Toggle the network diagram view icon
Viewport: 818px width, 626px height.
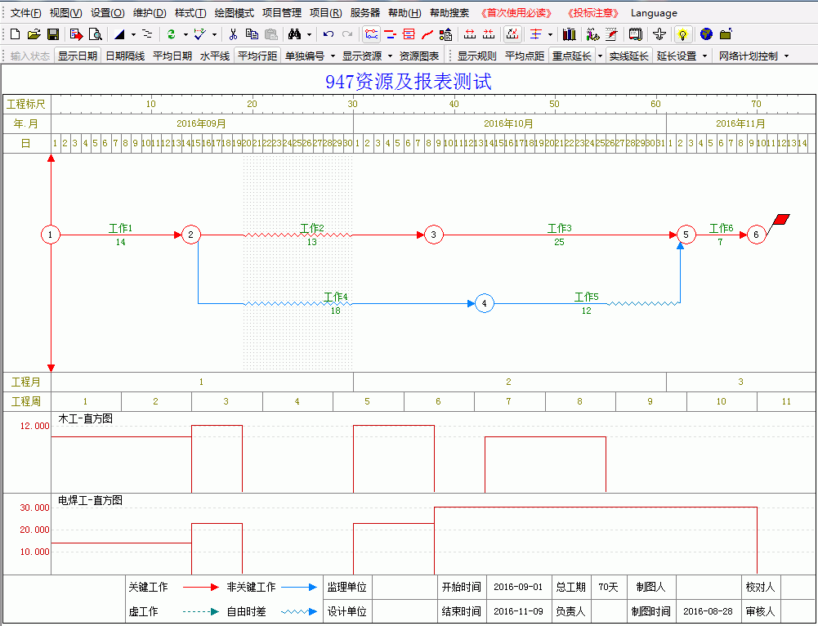point(372,34)
